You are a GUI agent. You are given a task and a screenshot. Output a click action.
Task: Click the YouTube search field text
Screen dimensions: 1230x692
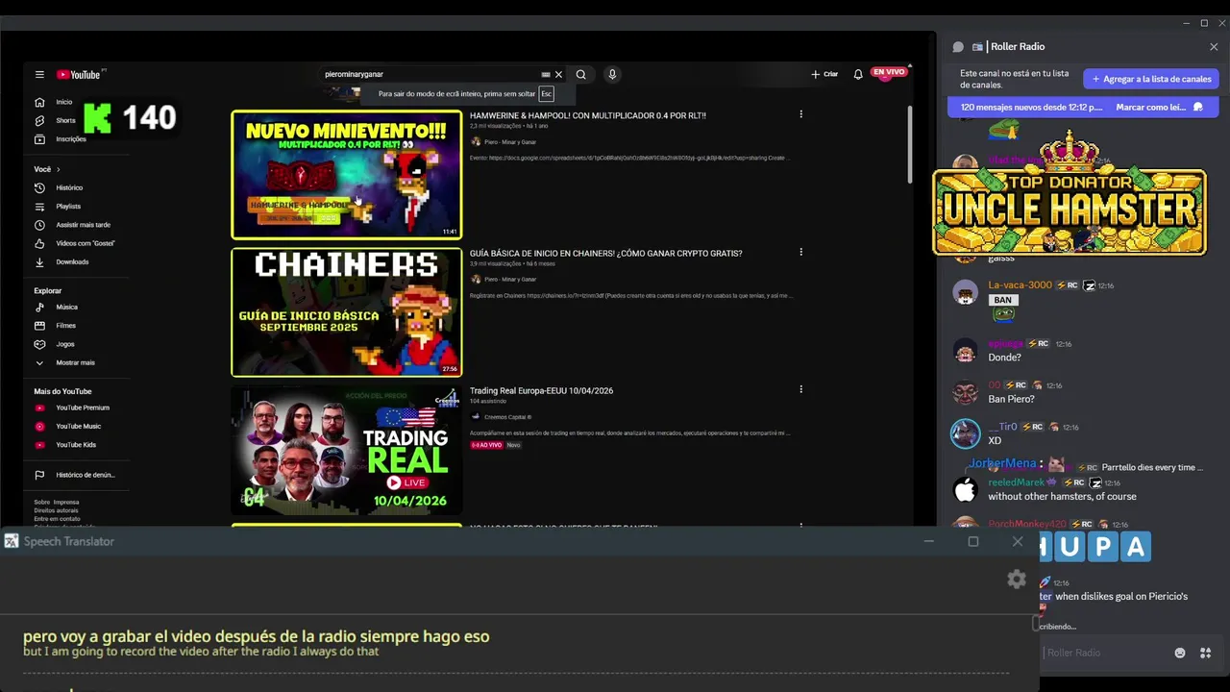[354, 74]
